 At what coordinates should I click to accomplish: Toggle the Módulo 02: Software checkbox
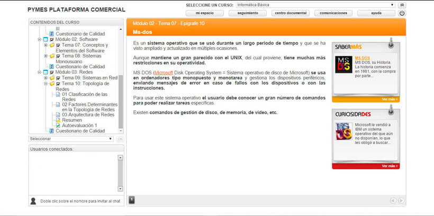coord(52,40)
